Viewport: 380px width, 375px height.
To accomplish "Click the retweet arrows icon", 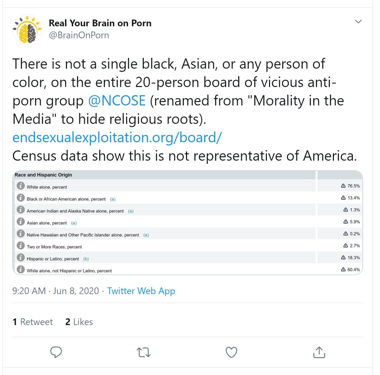I will click(144, 352).
